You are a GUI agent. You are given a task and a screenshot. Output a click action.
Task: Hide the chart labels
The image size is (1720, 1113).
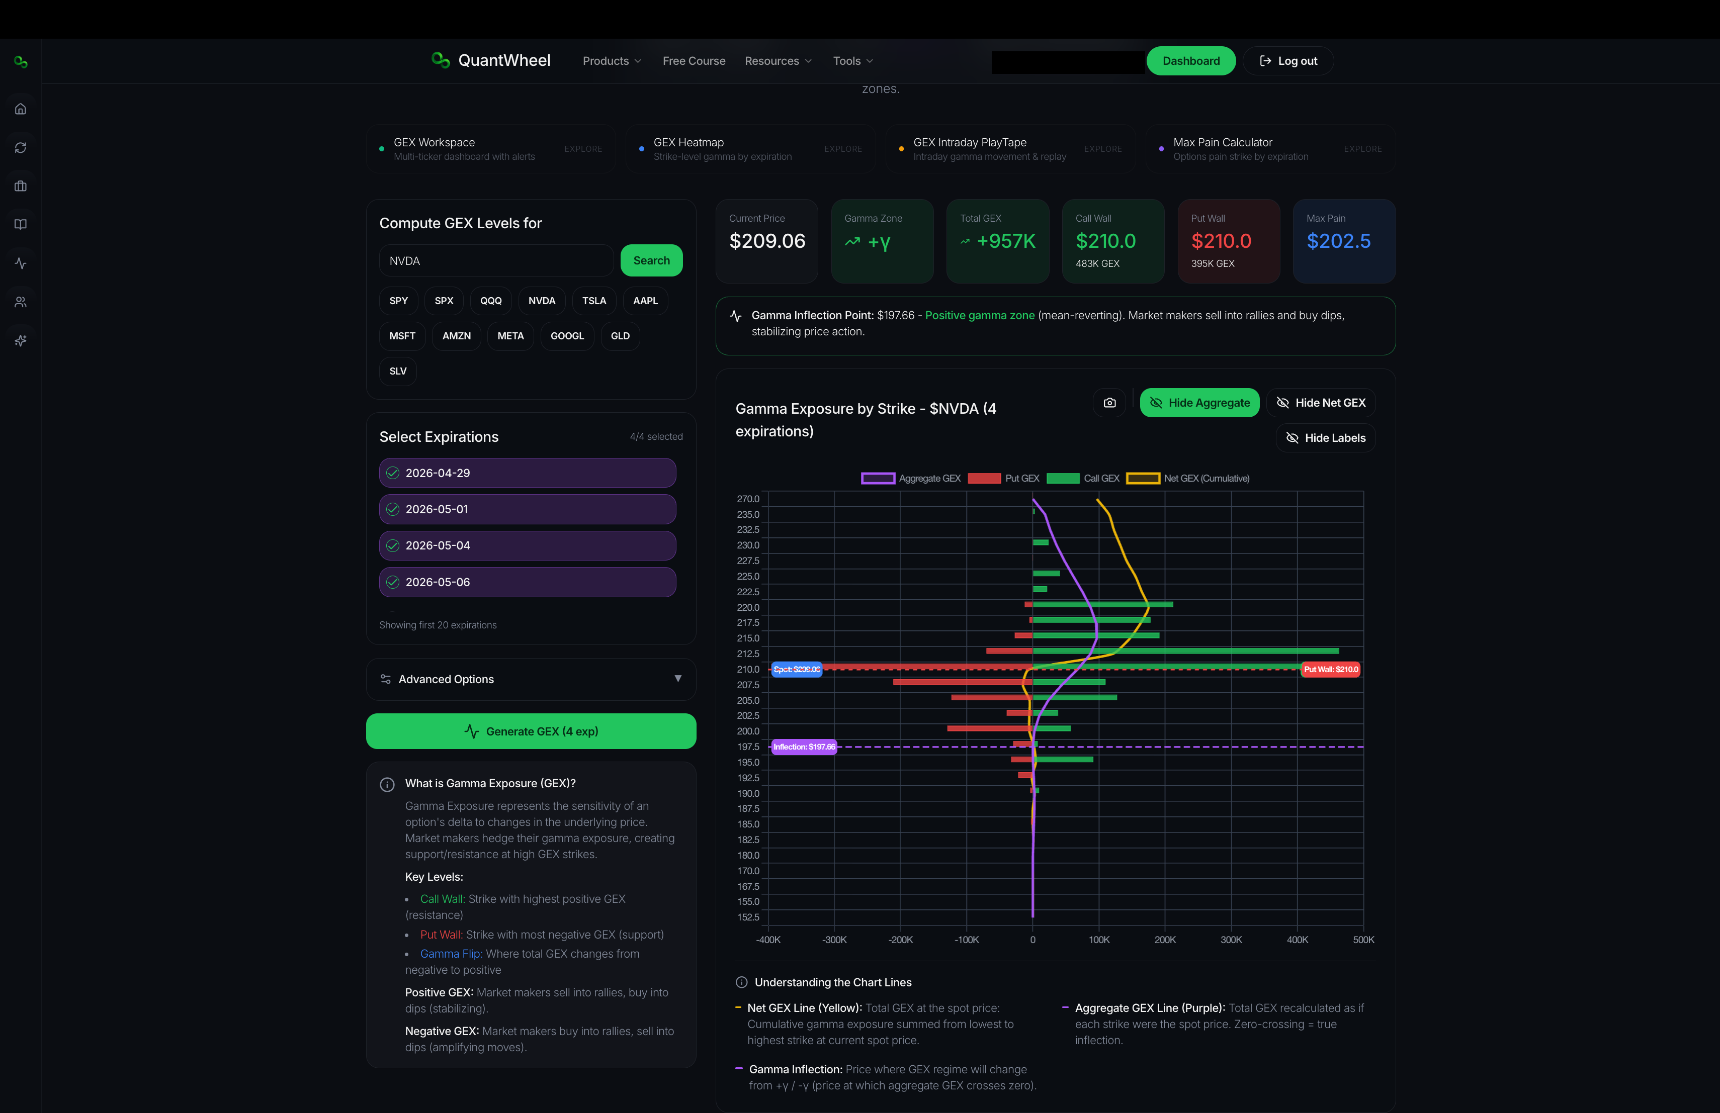click(x=1325, y=438)
